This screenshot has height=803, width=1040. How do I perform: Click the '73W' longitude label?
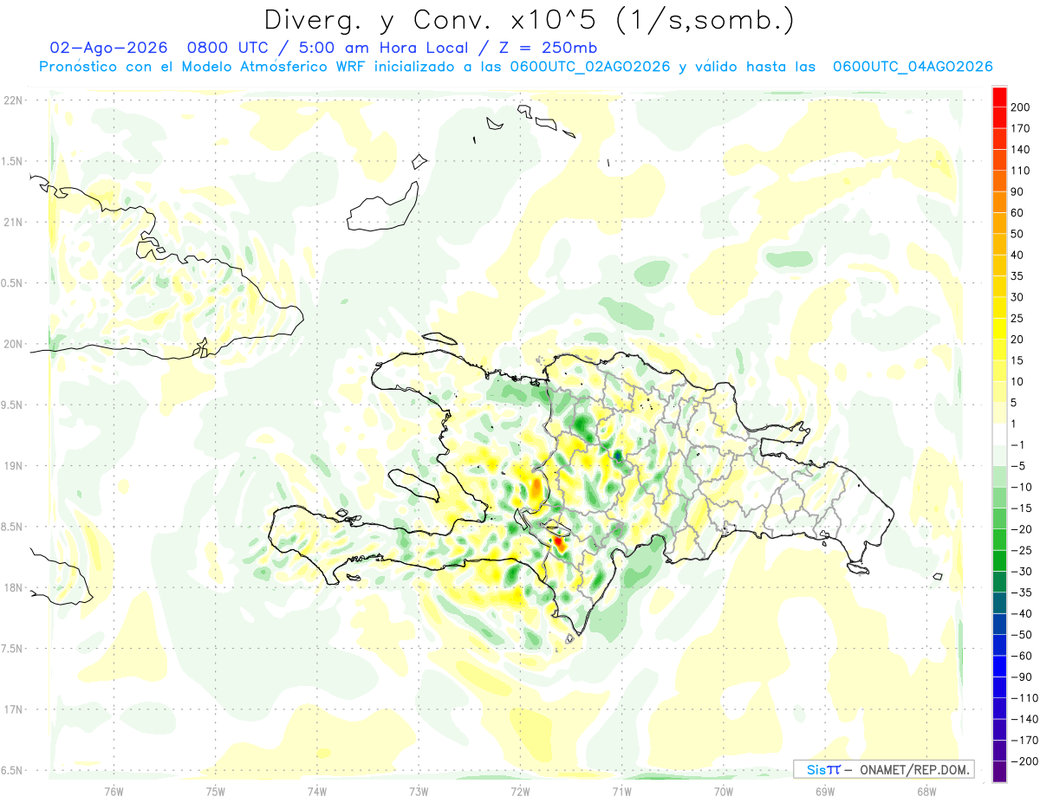[419, 790]
